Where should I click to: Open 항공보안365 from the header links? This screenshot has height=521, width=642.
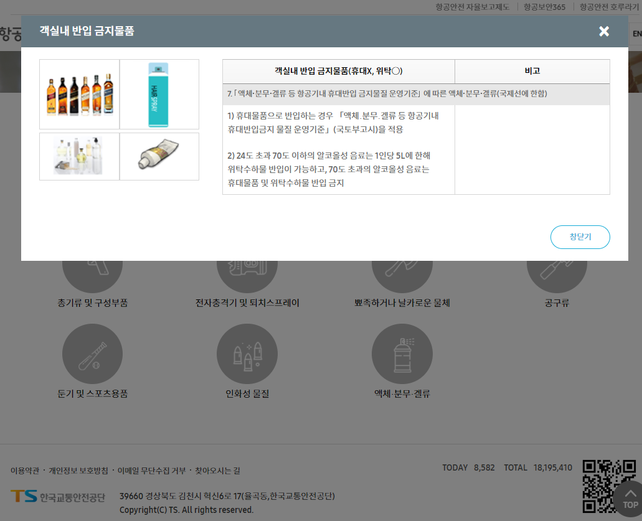(538, 6)
